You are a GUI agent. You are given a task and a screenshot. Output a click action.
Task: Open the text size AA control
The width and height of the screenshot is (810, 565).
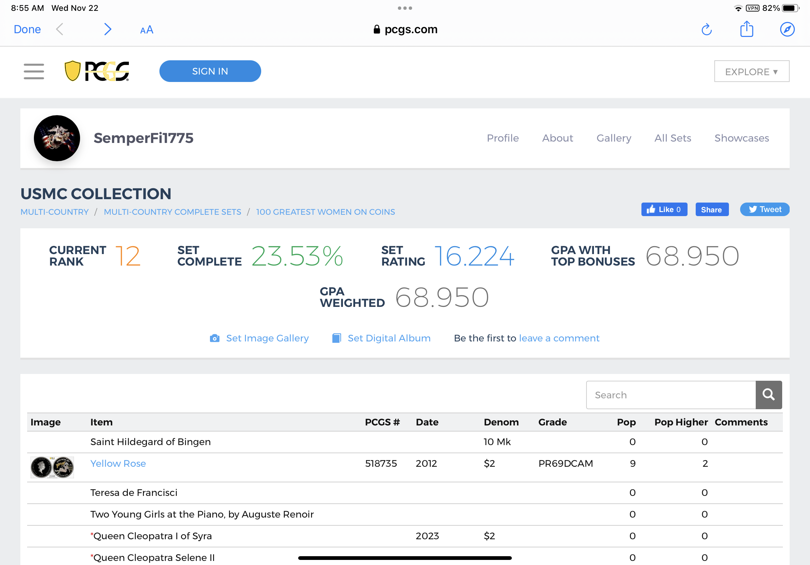point(147,30)
